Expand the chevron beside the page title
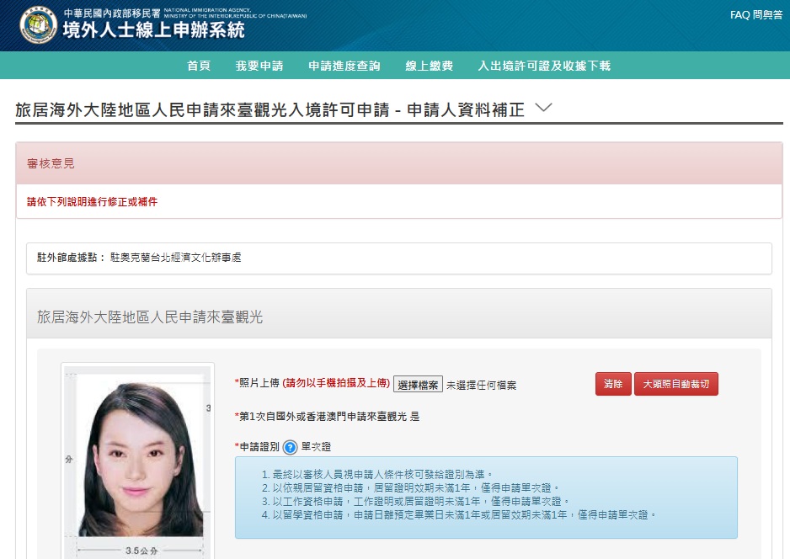The height and width of the screenshot is (559, 790). point(543,108)
